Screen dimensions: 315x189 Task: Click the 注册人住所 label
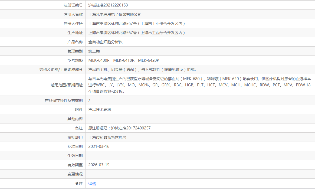tap(73, 24)
